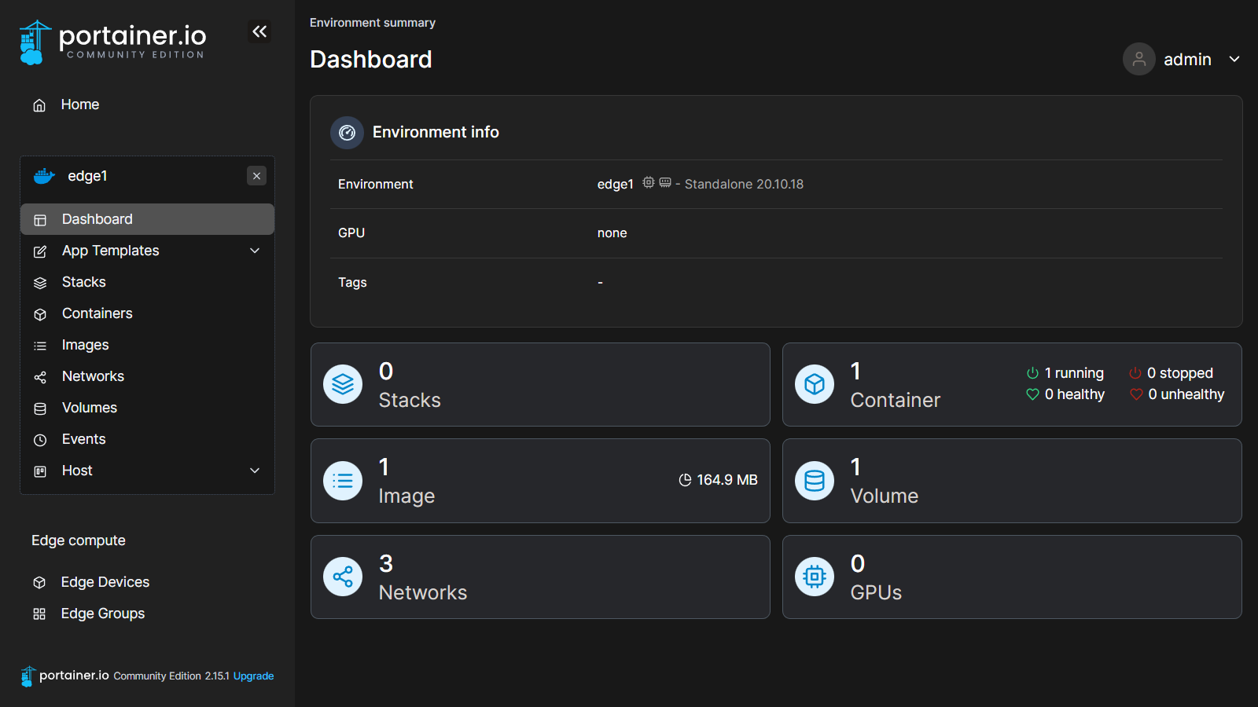Navigate to Home
Viewport: 1258px width, 707px height.
coord(80,104)
